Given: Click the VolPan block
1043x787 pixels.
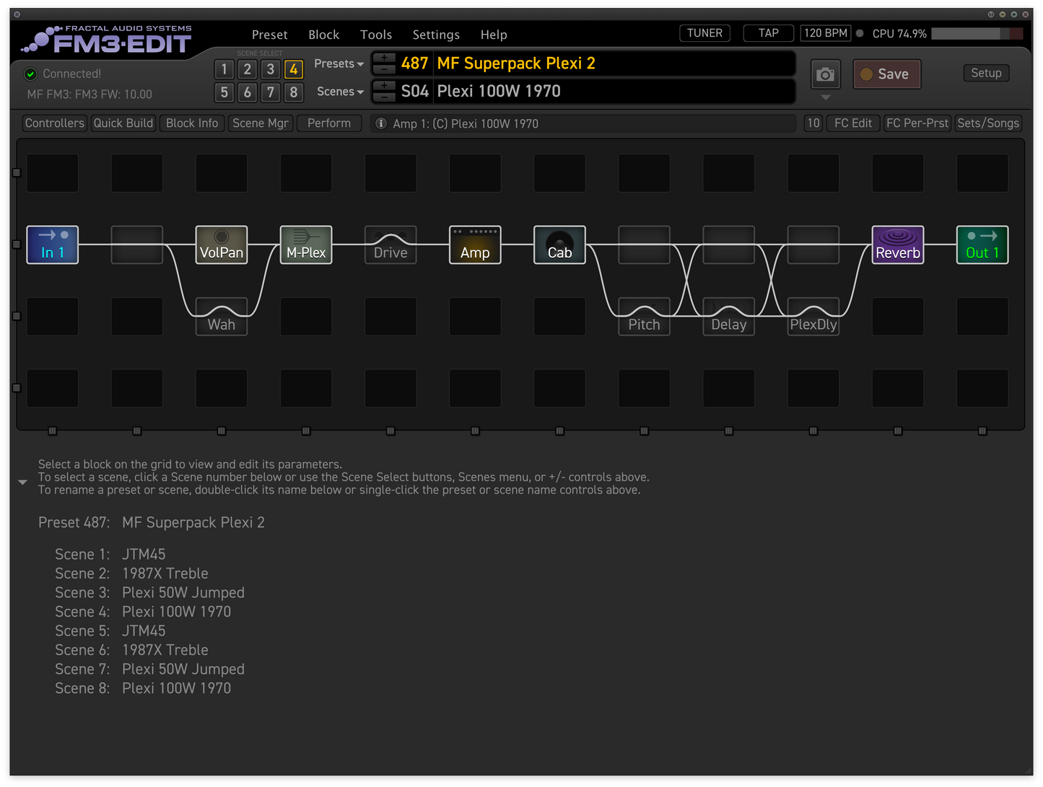Looking at the screenshot, I should (x=221, y=245).
